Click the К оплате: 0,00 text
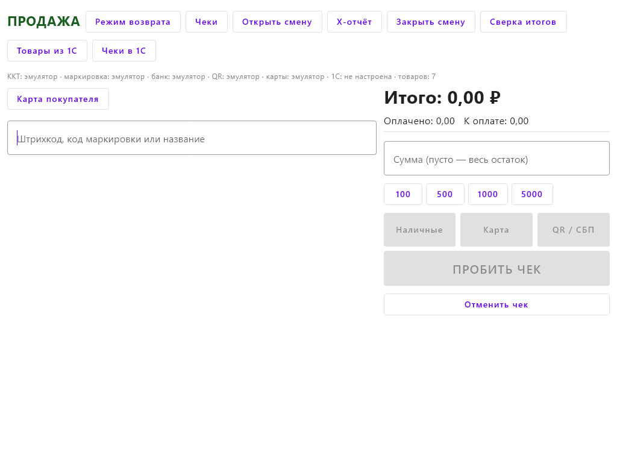This screenshot has height=463, width=617. tap(496, 121)
